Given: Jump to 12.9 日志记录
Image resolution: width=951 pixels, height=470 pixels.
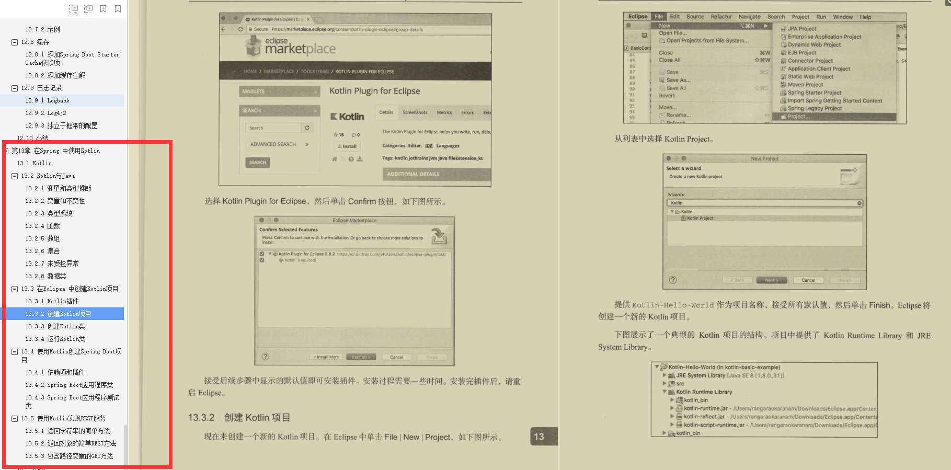Looking at the screenshot, I should [x=41, y=88].
